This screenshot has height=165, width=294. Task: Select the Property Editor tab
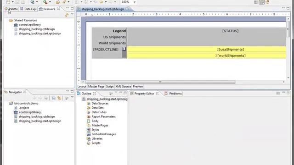click(144, 93)
